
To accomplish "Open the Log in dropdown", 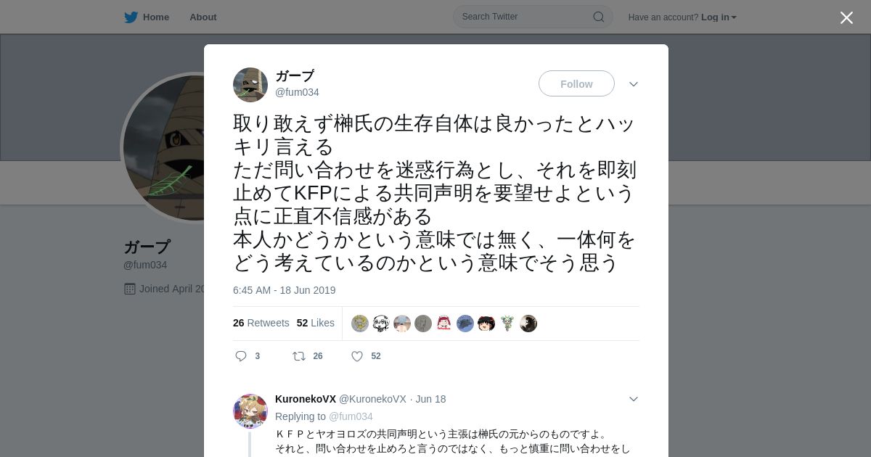I will click(x=719, y=17).
